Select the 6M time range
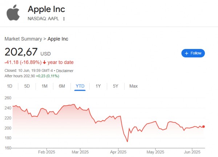This screenshot has height=157, width=218. (x=62, y=86)
